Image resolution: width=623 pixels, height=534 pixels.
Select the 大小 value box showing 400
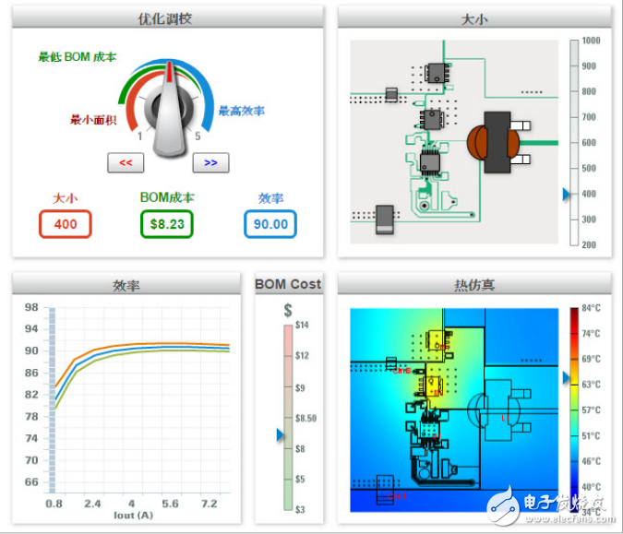(x=66, y=223)
